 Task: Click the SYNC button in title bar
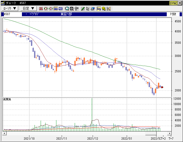tap(173, 3)
